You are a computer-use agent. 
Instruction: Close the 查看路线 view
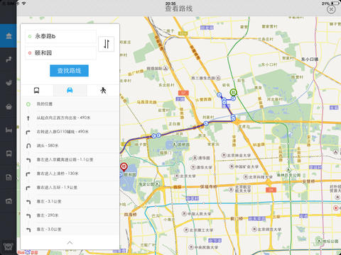331,9
